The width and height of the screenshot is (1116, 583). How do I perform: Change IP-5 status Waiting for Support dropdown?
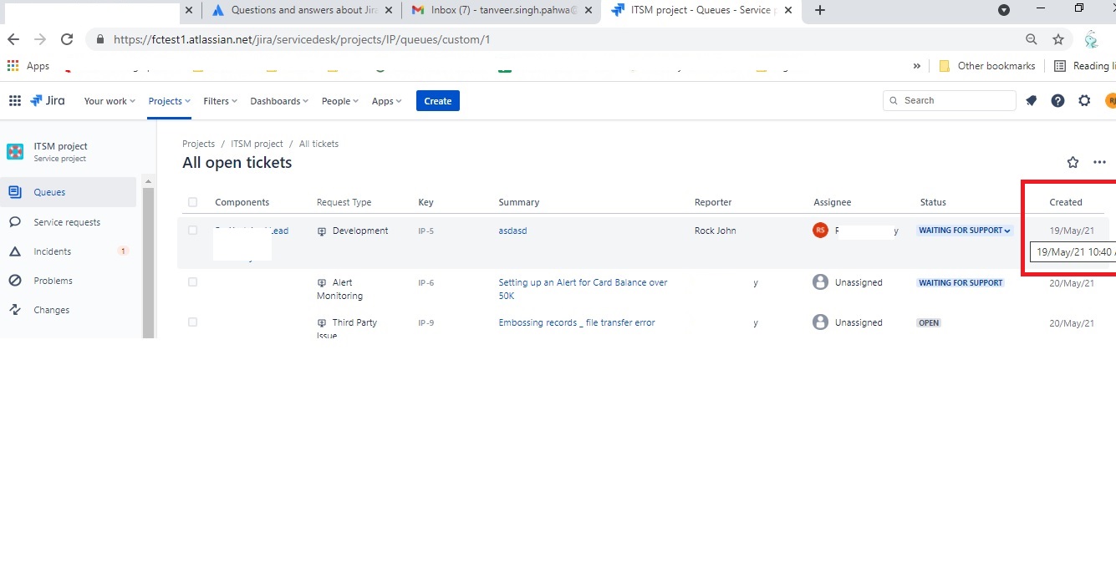[965, 231]
